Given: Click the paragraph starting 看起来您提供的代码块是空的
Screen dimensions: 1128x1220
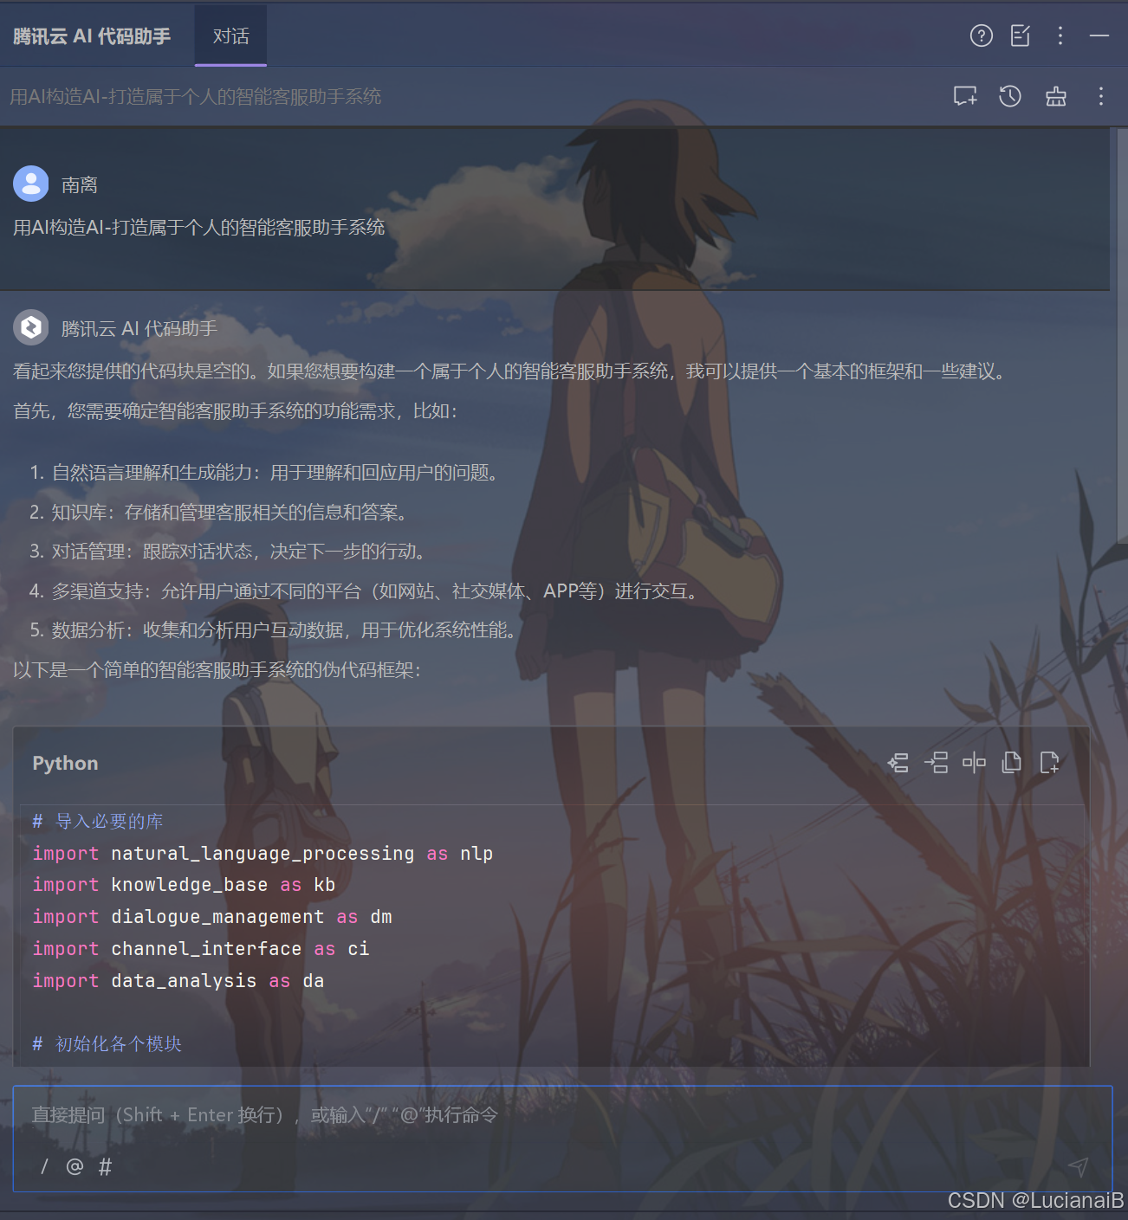Looking at the screenshot, I should pyautogui.click(x=511, y=371).
